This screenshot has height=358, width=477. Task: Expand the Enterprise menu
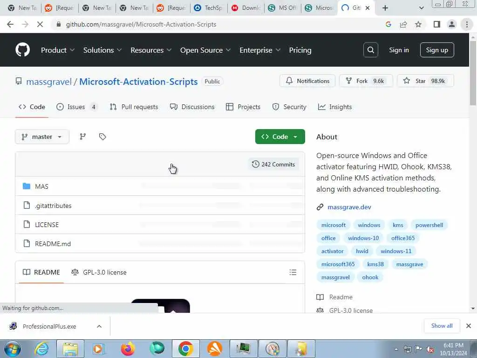pos(260,50)
